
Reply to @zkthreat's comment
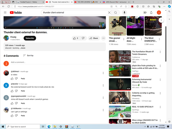[x=23, y=78]
